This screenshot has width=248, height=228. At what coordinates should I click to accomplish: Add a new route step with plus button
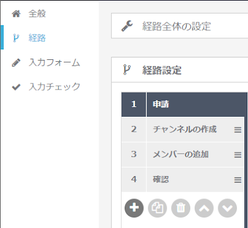(x=134, y=208)
